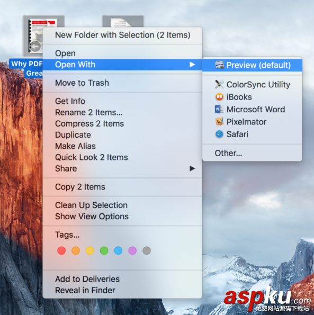Choose Copy 2 Items
The height and width of the screenshot is (315, 314).
point(122,187)
